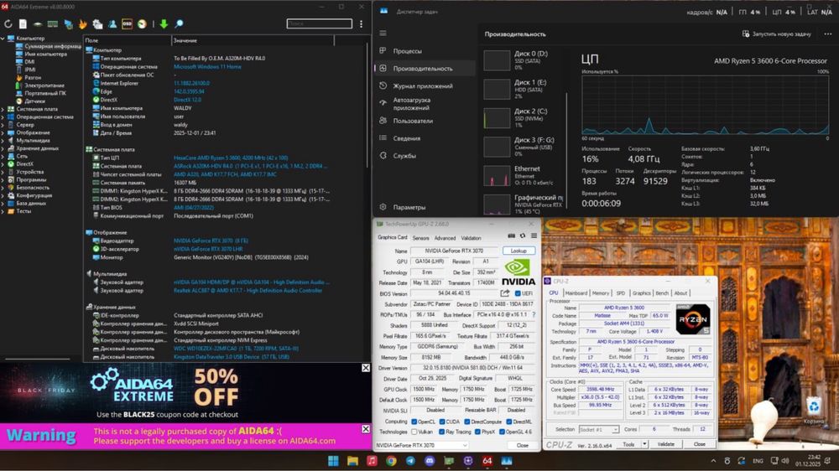Click the AIDA64 search input field
Viewport: 839px width, 471px height.
(320, 23)
